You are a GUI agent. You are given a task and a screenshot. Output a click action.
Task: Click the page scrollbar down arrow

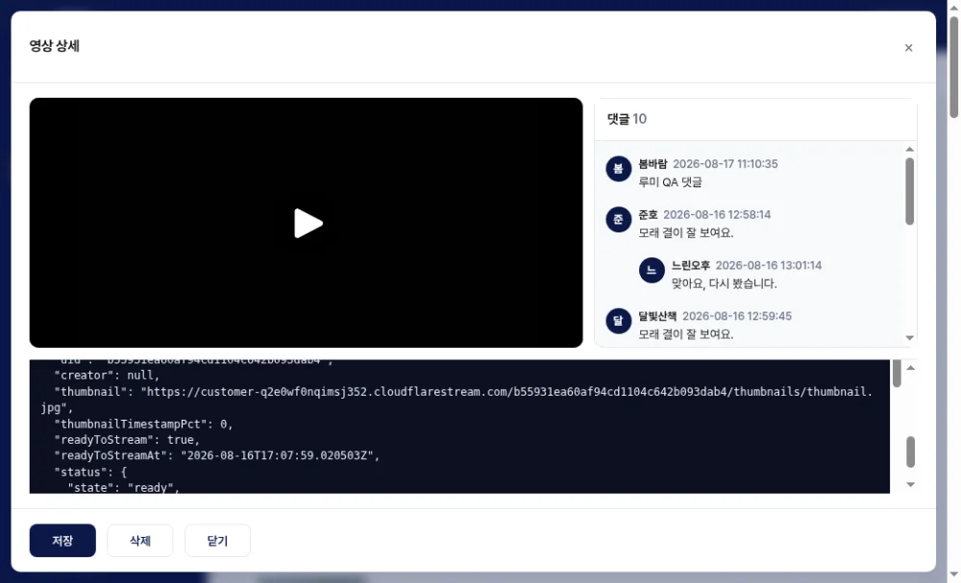pos(954,575)
